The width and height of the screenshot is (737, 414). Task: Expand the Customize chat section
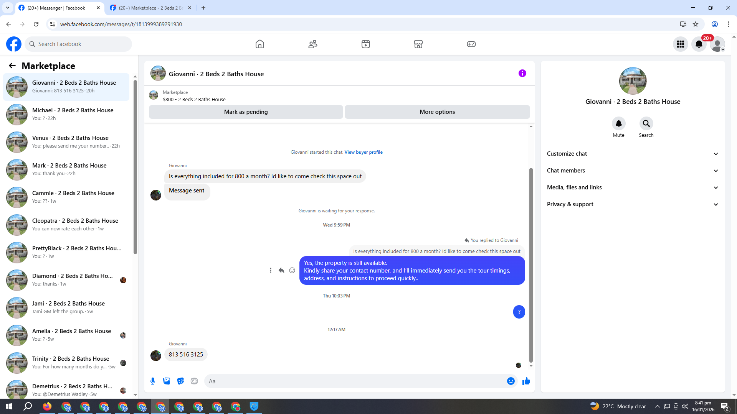(x=633, y=154)
